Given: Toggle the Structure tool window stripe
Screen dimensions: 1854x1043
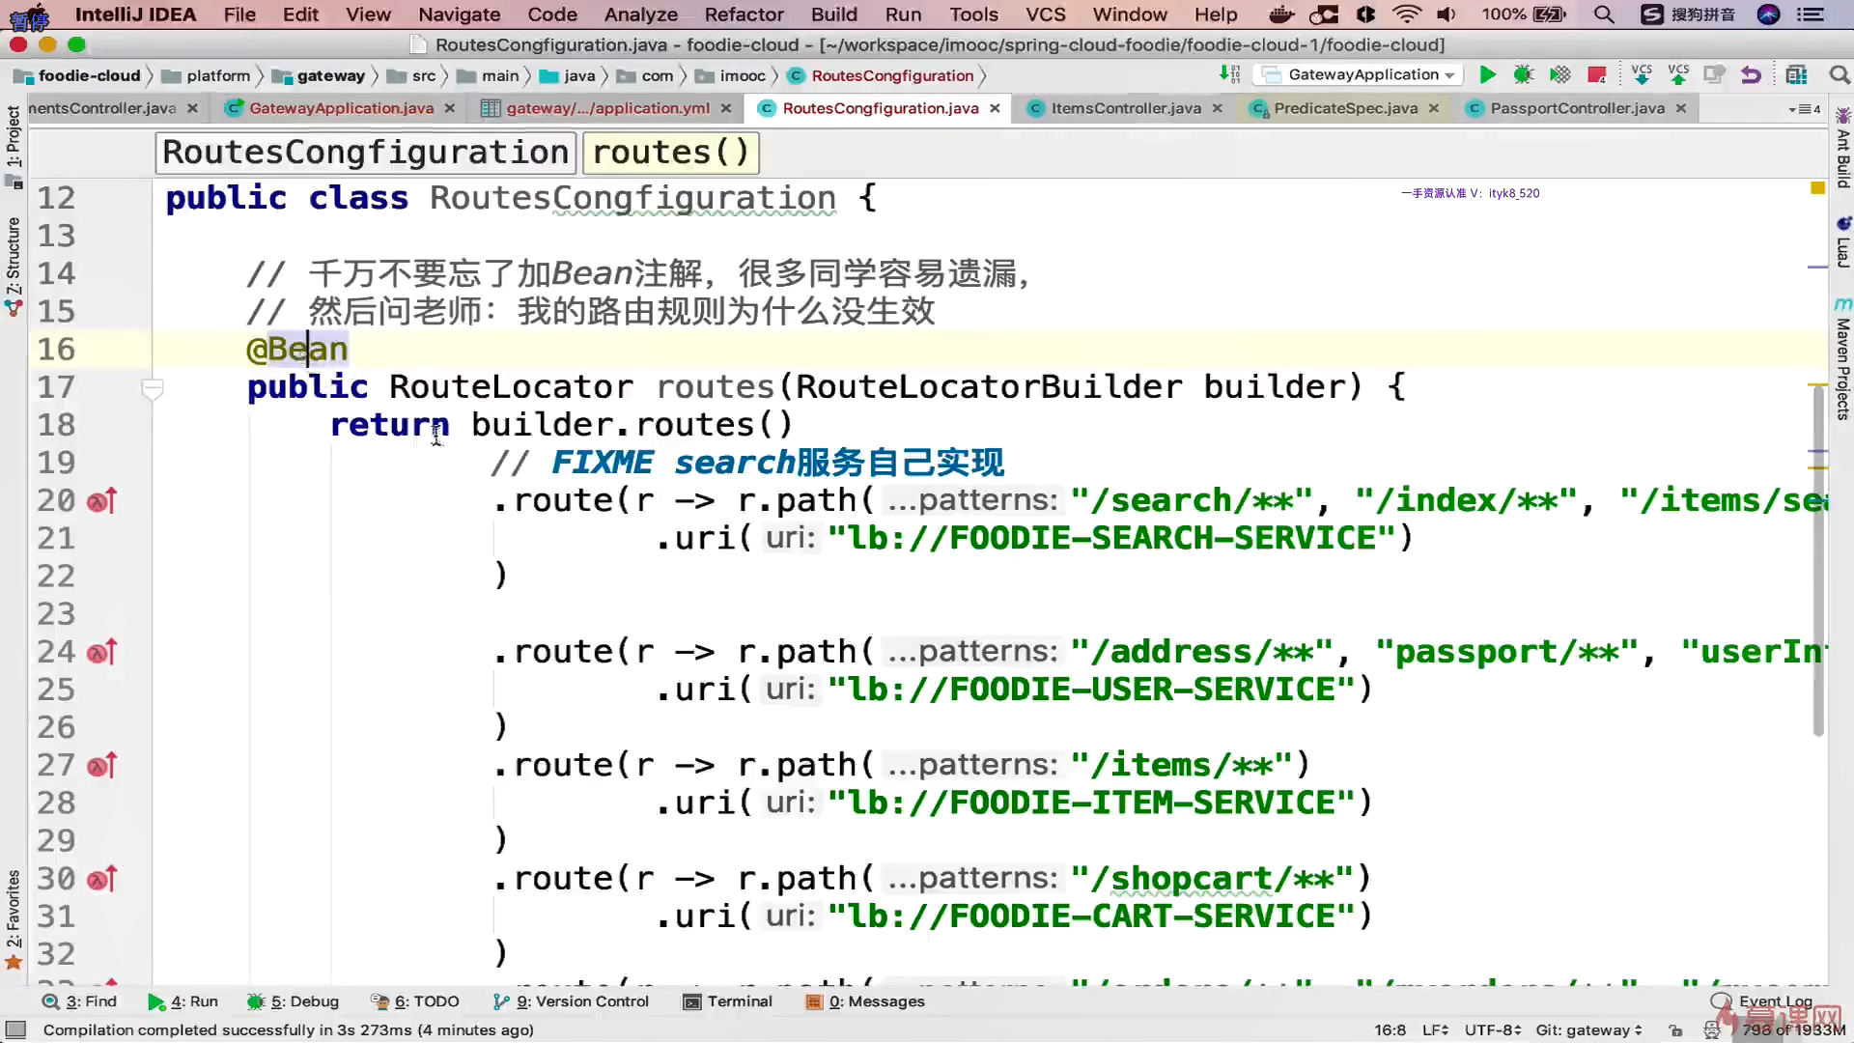Looking at the screenshot, I should tap(14, 256).
